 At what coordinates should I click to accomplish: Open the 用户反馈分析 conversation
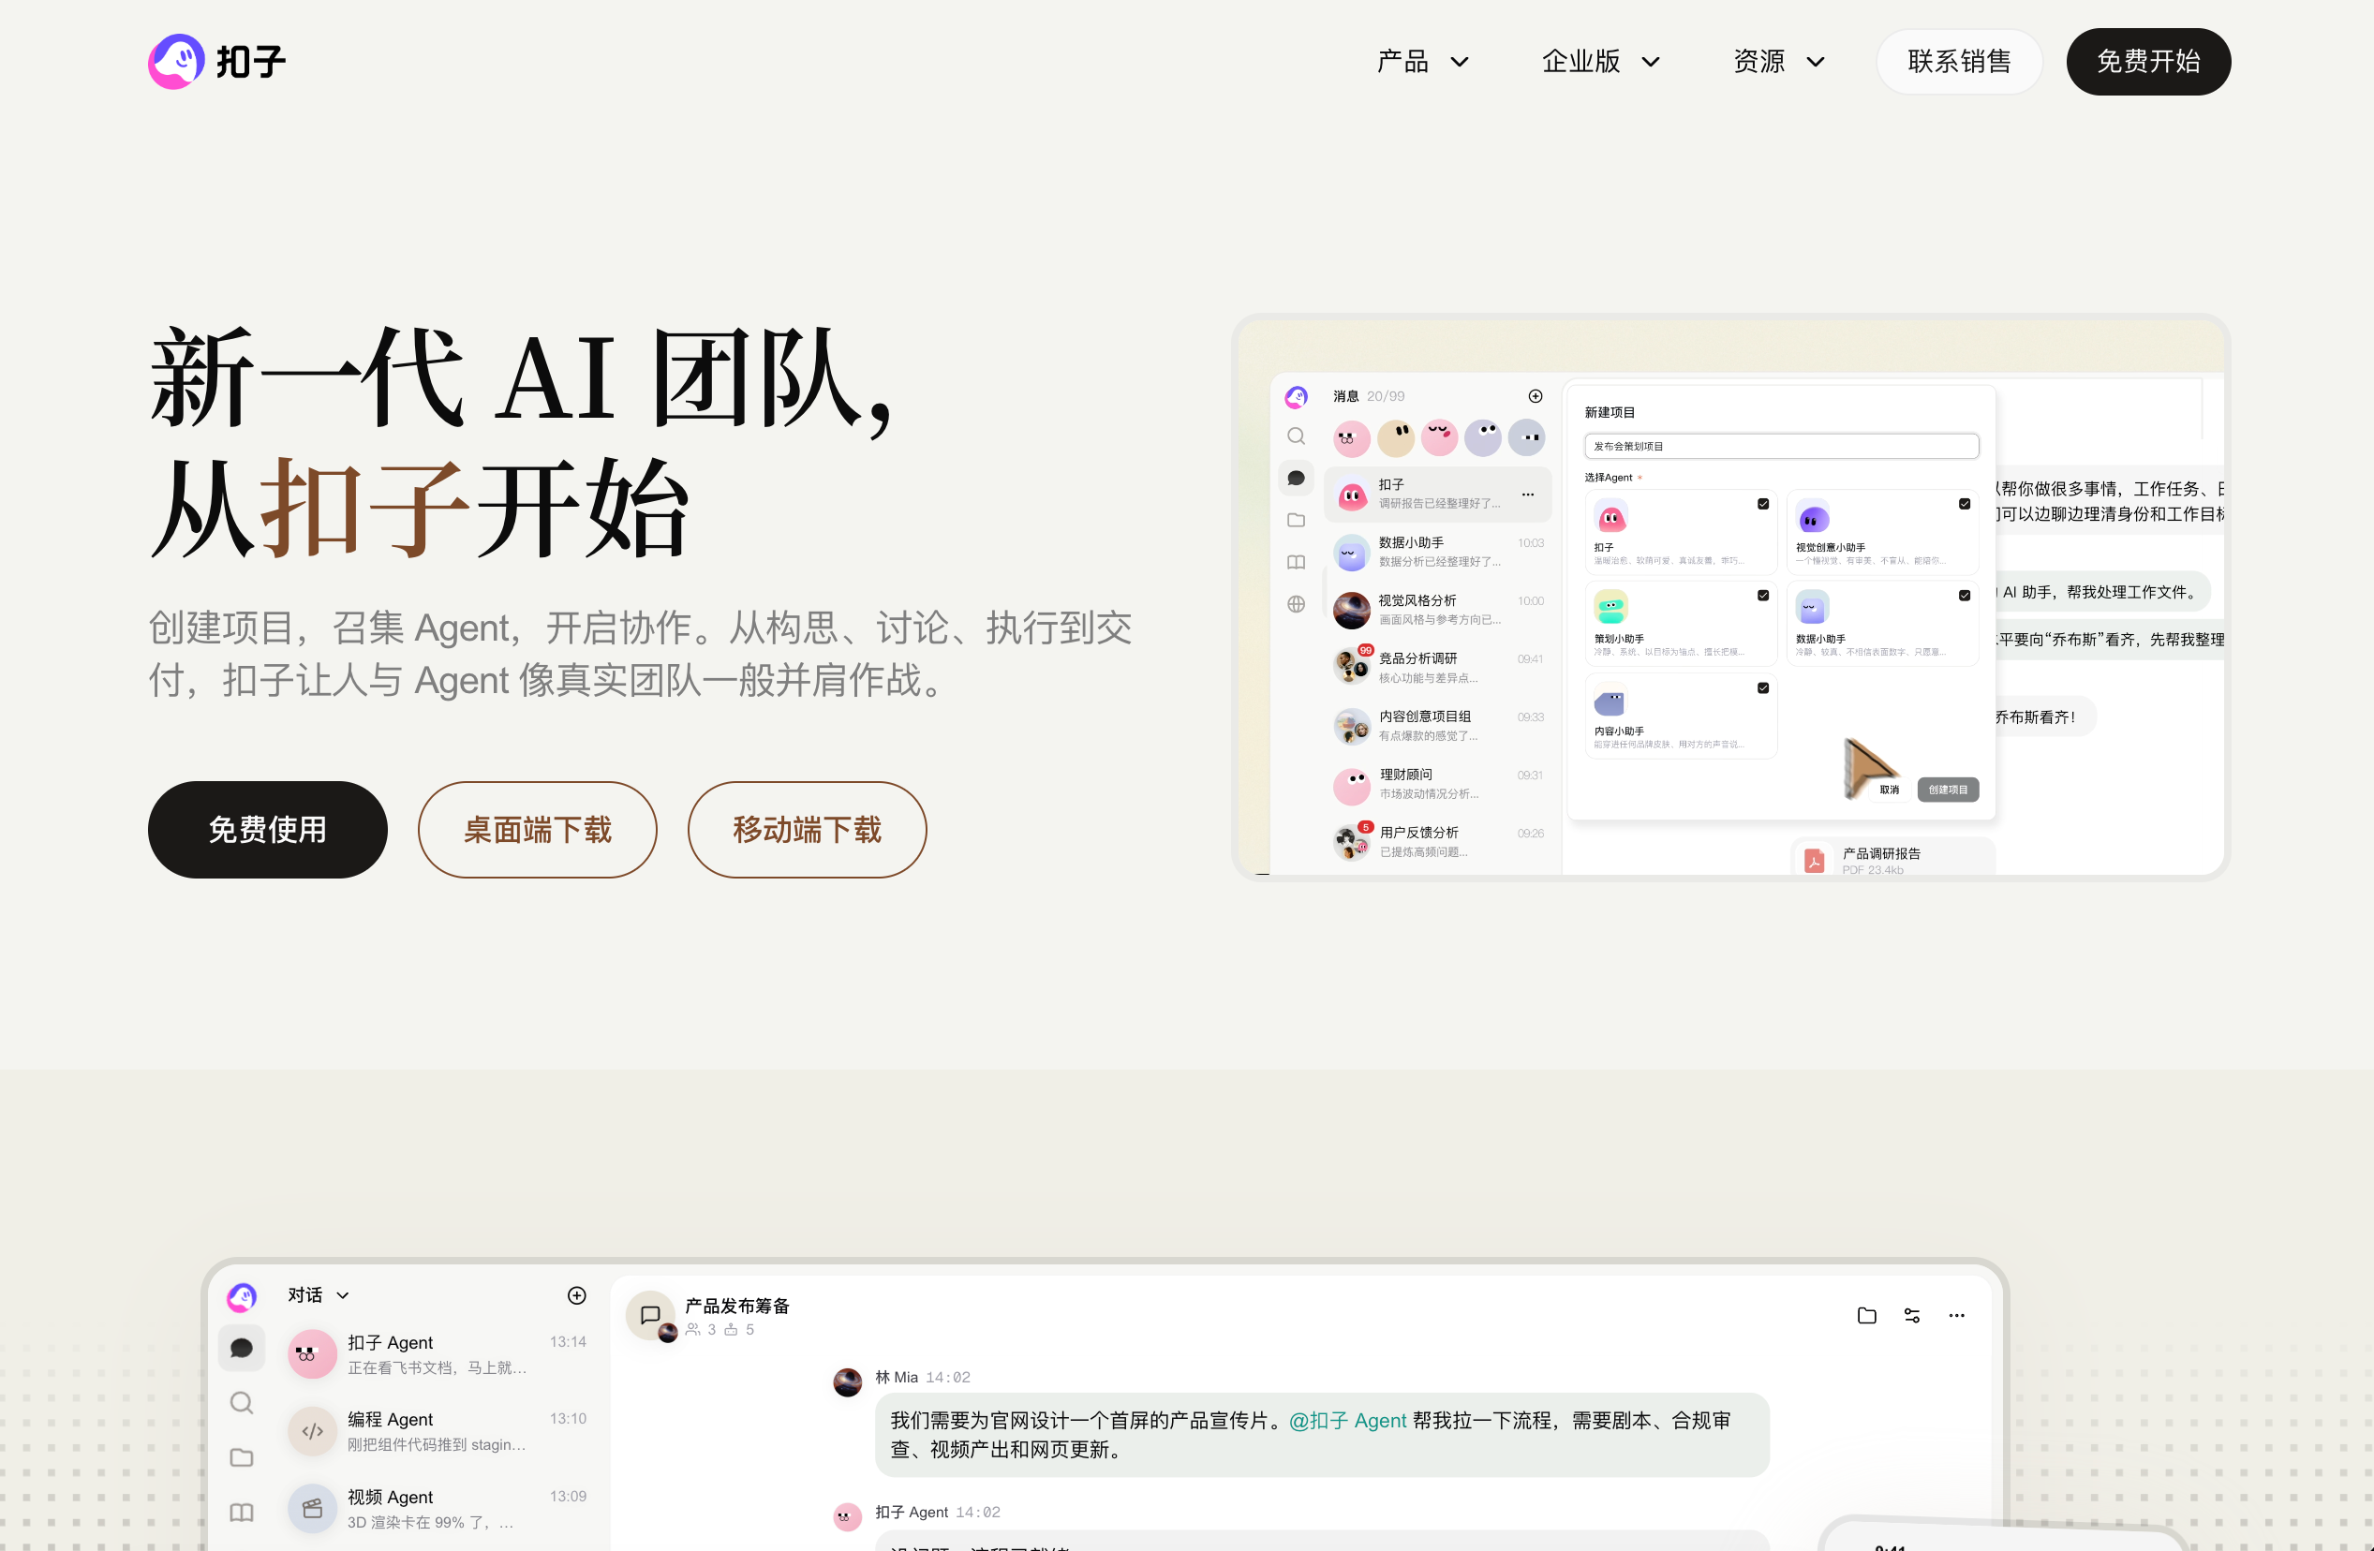click(x=1437, y=842)
